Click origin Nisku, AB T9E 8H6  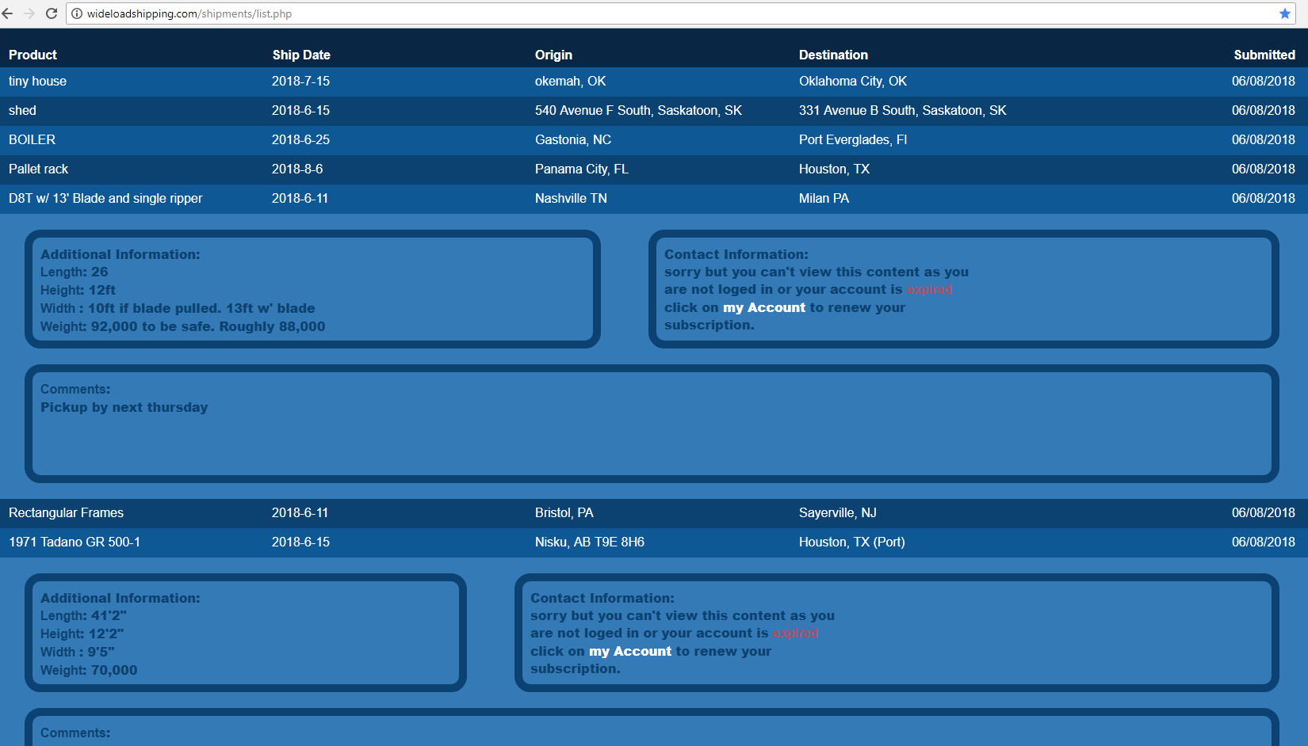[x=590, y=542]
